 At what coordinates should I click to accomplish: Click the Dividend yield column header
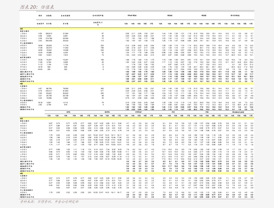(x=238, y=112)
